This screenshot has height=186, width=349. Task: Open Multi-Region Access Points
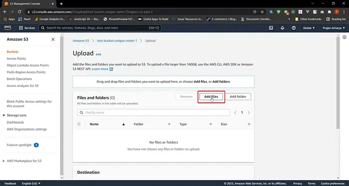(26, 72)
